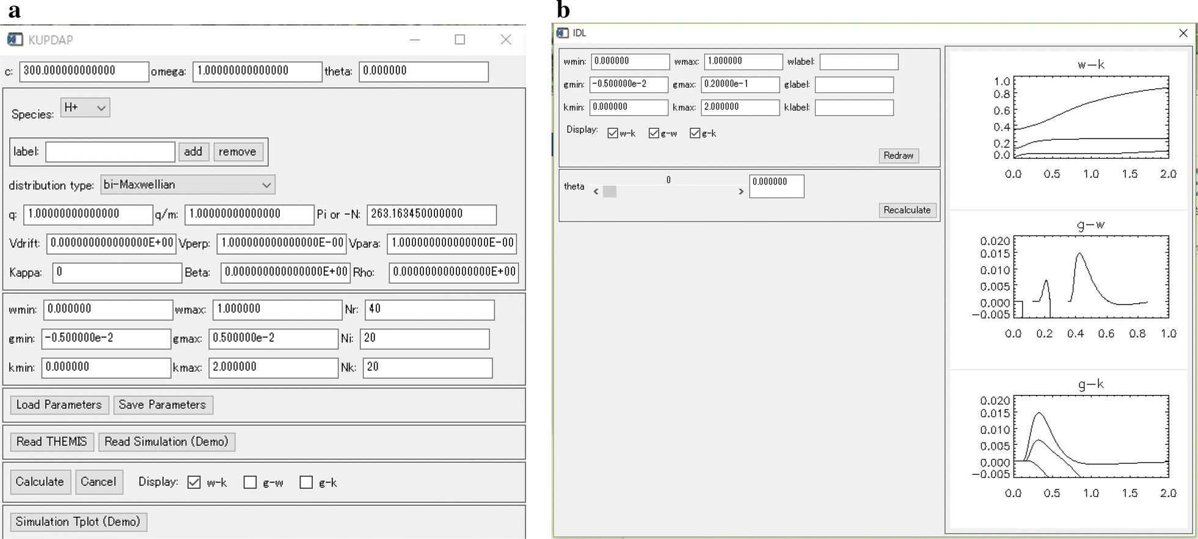The image size is (1198, 539).
Task: Click the kmin field in IDL window
Action: click(629, 107)
